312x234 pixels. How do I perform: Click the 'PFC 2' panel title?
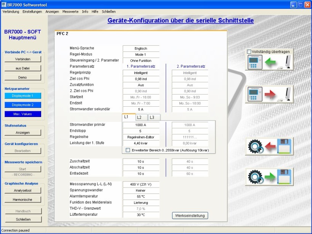coord(62,34)
